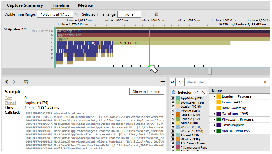This screenshot has height=154, width=272.
Task: Toggle the exclamation invert filter button
Action: tap(182, 82)
